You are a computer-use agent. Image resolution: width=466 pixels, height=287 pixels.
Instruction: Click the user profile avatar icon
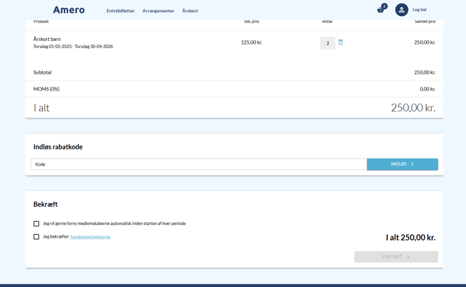click(401, 10)
